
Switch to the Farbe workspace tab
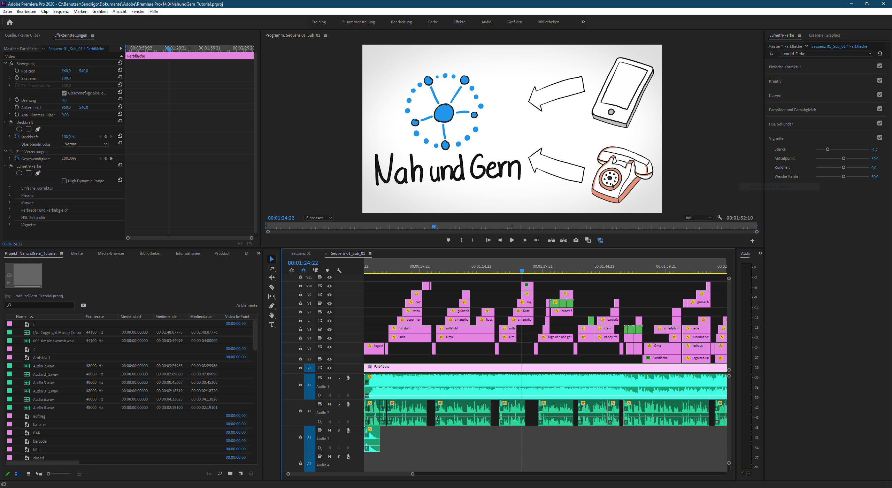pos(433,22)
